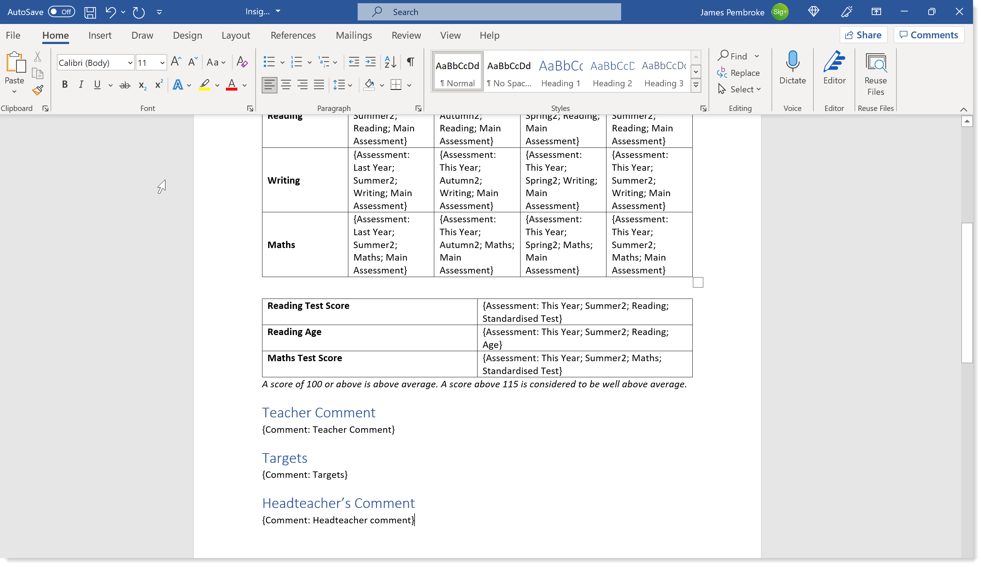The image size is (982, 567).
Task: Switch to the Layout tab
Action: pos(236,35)
